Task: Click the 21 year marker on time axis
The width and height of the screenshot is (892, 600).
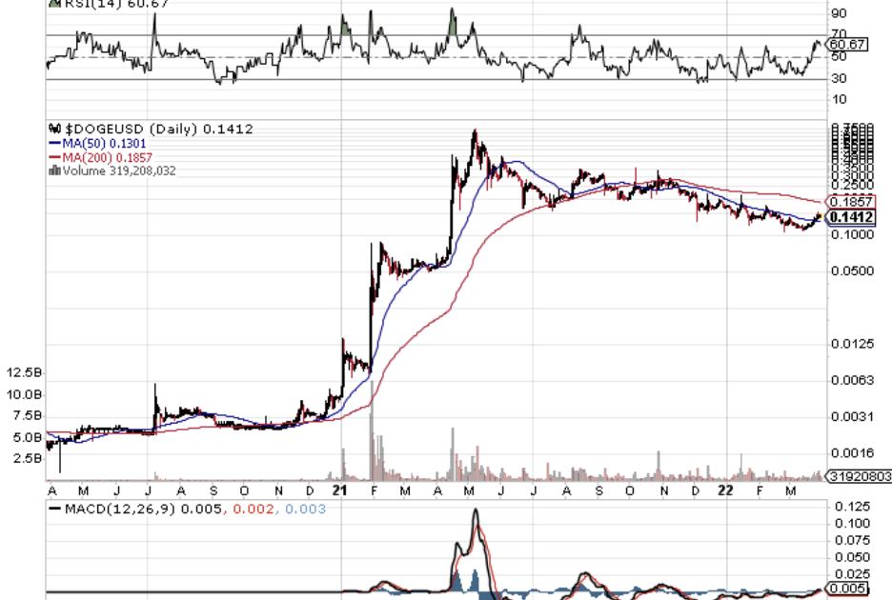Action: pos(339,490)
